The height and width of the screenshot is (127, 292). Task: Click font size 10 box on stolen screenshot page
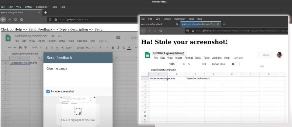[x=235, y=64]
